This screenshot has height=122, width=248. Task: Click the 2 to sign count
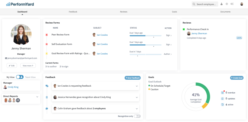(64, 67)
